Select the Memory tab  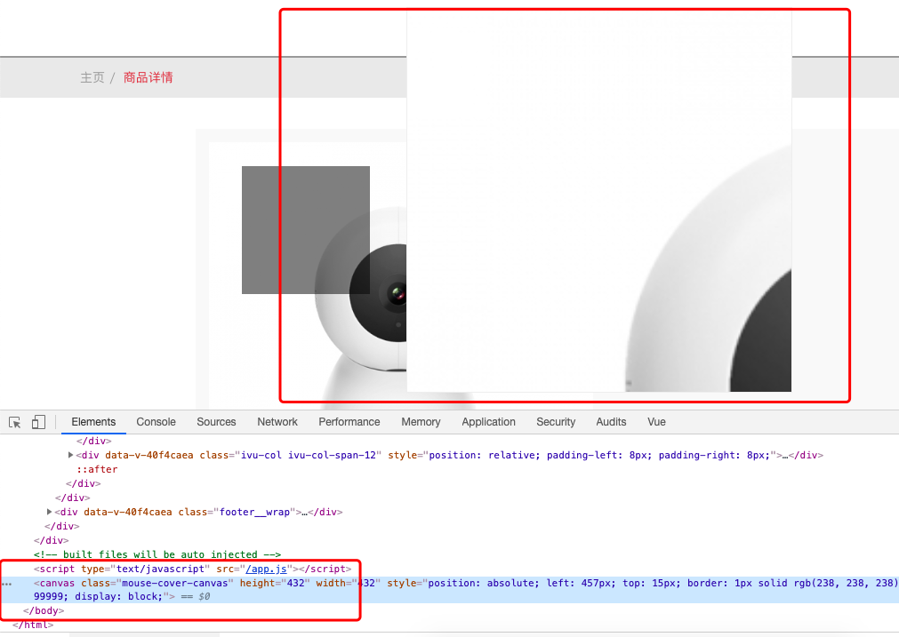[x=421, y=422]
